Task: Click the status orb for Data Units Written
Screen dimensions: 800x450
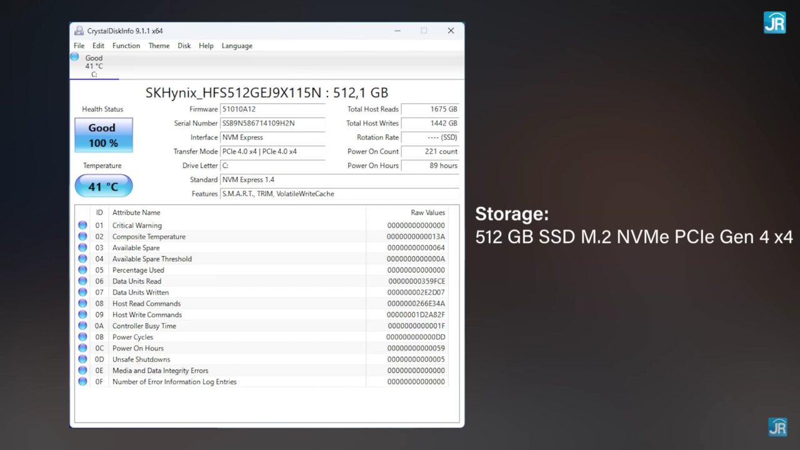Action: 82,292
